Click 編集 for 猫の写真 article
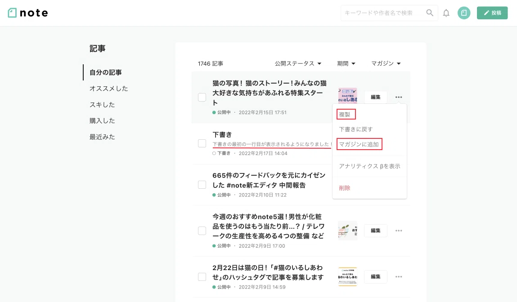 (376, 97)
